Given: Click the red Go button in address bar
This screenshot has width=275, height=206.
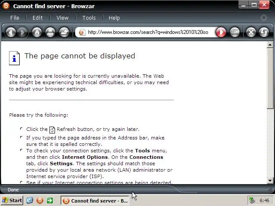Looking at the screenshot, I should pos(220,32).
